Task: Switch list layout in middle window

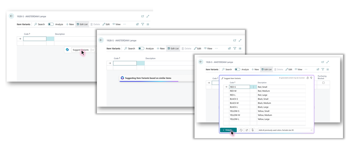Action: coord(240,49)
